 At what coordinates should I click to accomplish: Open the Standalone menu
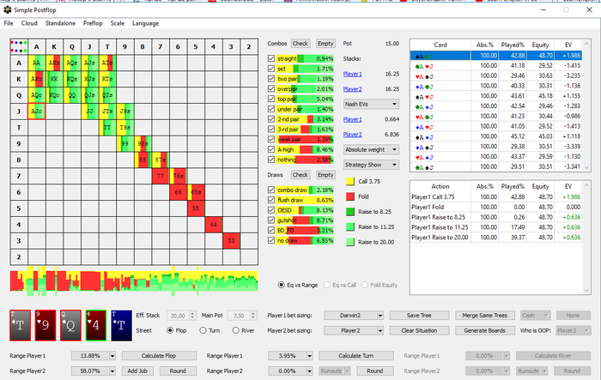(x=60, y=23)
